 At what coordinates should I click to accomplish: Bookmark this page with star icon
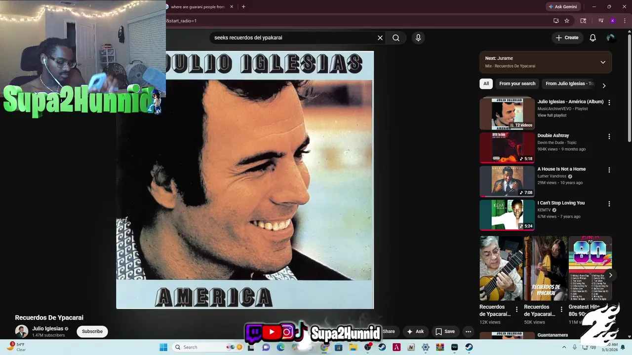click(567, 21)
